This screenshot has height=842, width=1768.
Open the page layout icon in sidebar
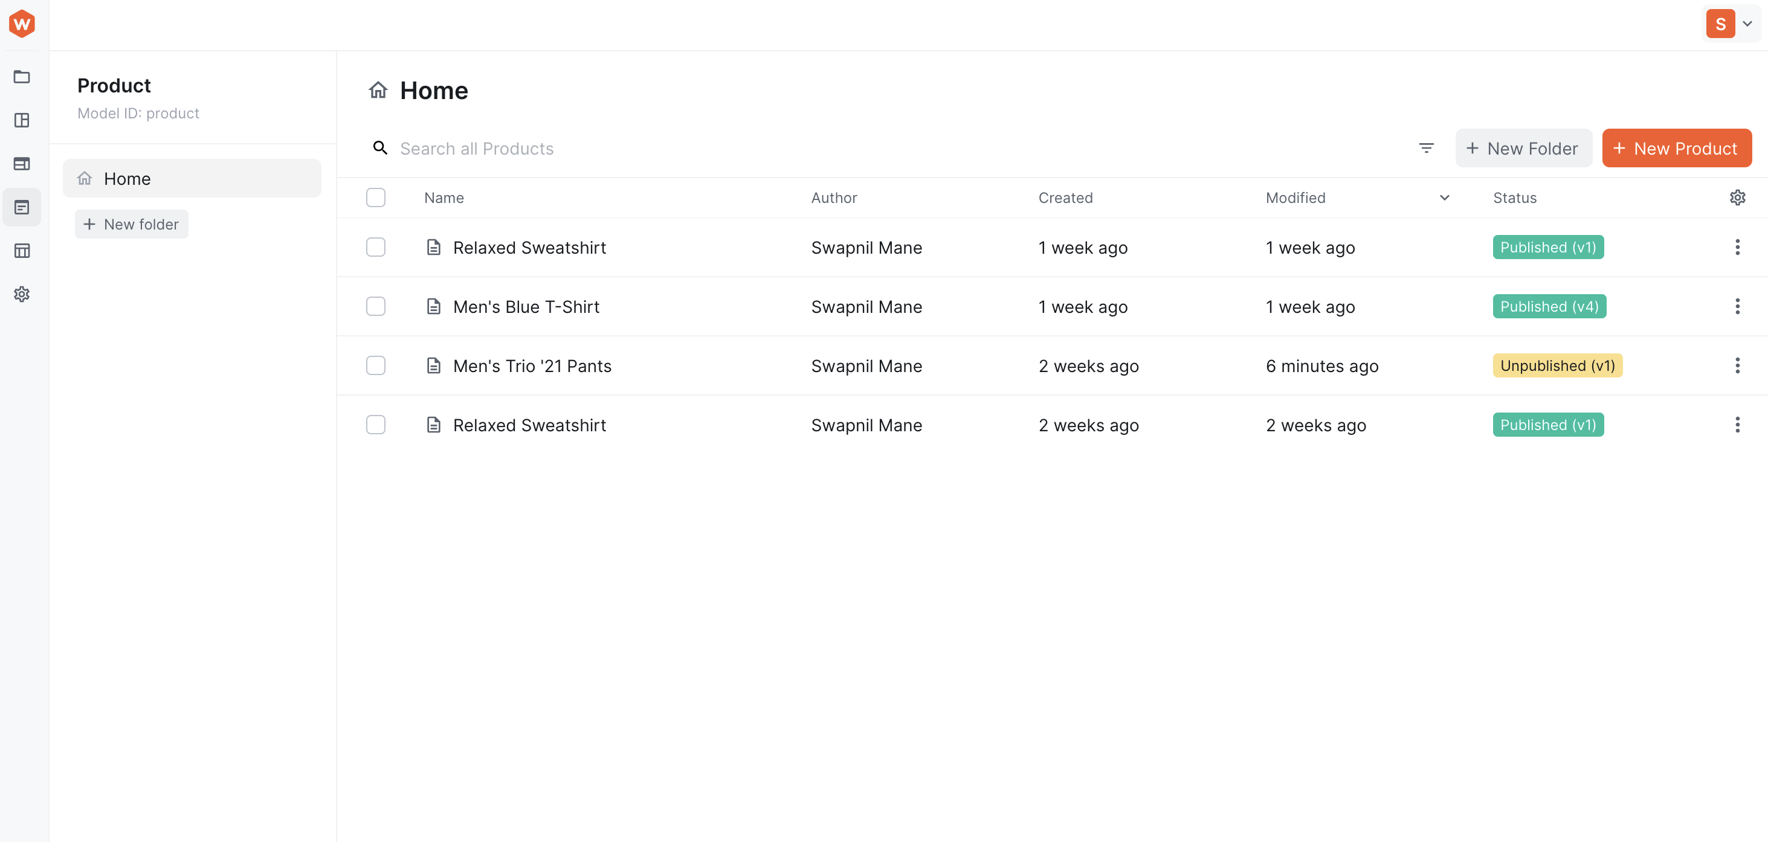tap(22, 120)
